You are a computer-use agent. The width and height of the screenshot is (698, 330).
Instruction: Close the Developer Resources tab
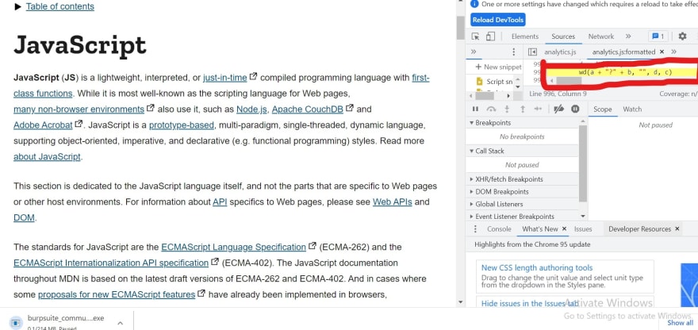(x=677, y=229)
